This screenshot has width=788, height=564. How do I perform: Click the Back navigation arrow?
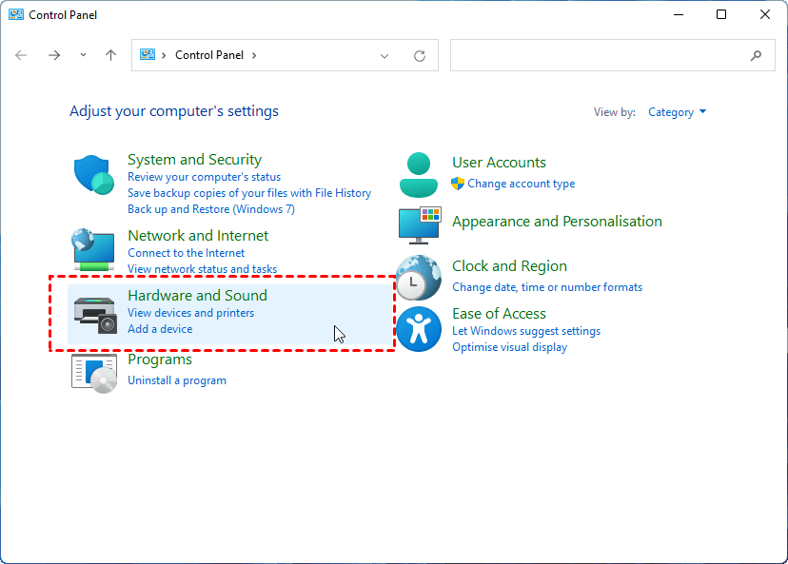coord(22,56)
